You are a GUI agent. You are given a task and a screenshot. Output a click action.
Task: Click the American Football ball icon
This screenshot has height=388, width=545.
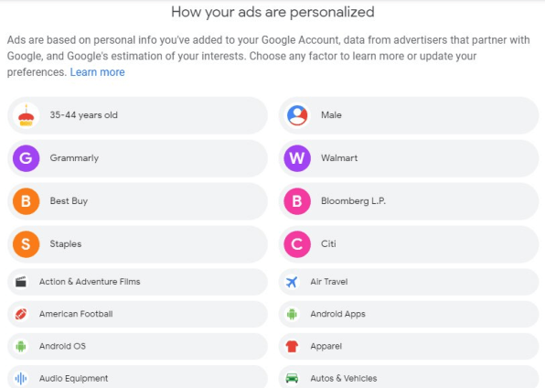pos(21,314)
